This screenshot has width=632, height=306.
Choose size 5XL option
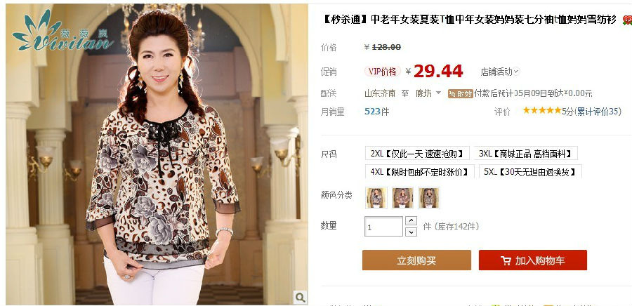click(530, 171)
